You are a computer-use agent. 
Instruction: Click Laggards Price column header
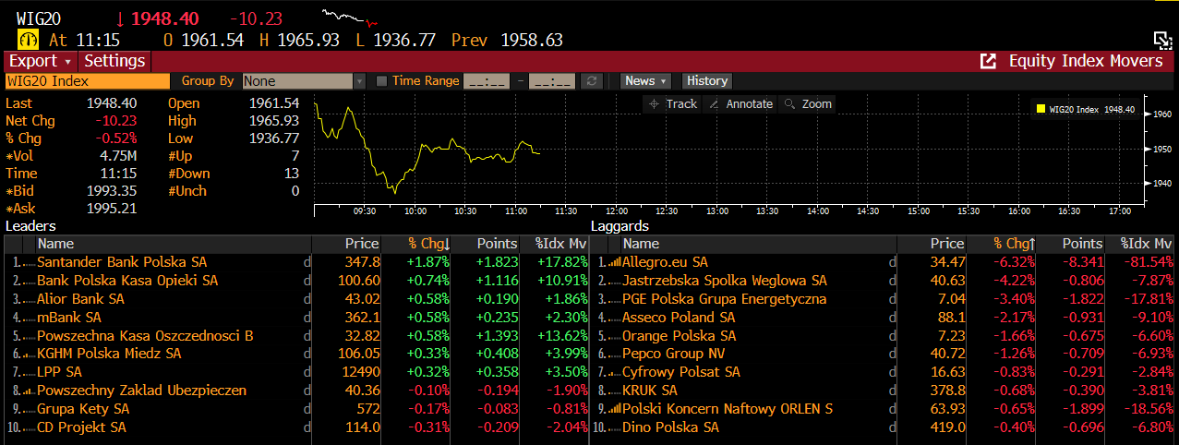[932, 244]
